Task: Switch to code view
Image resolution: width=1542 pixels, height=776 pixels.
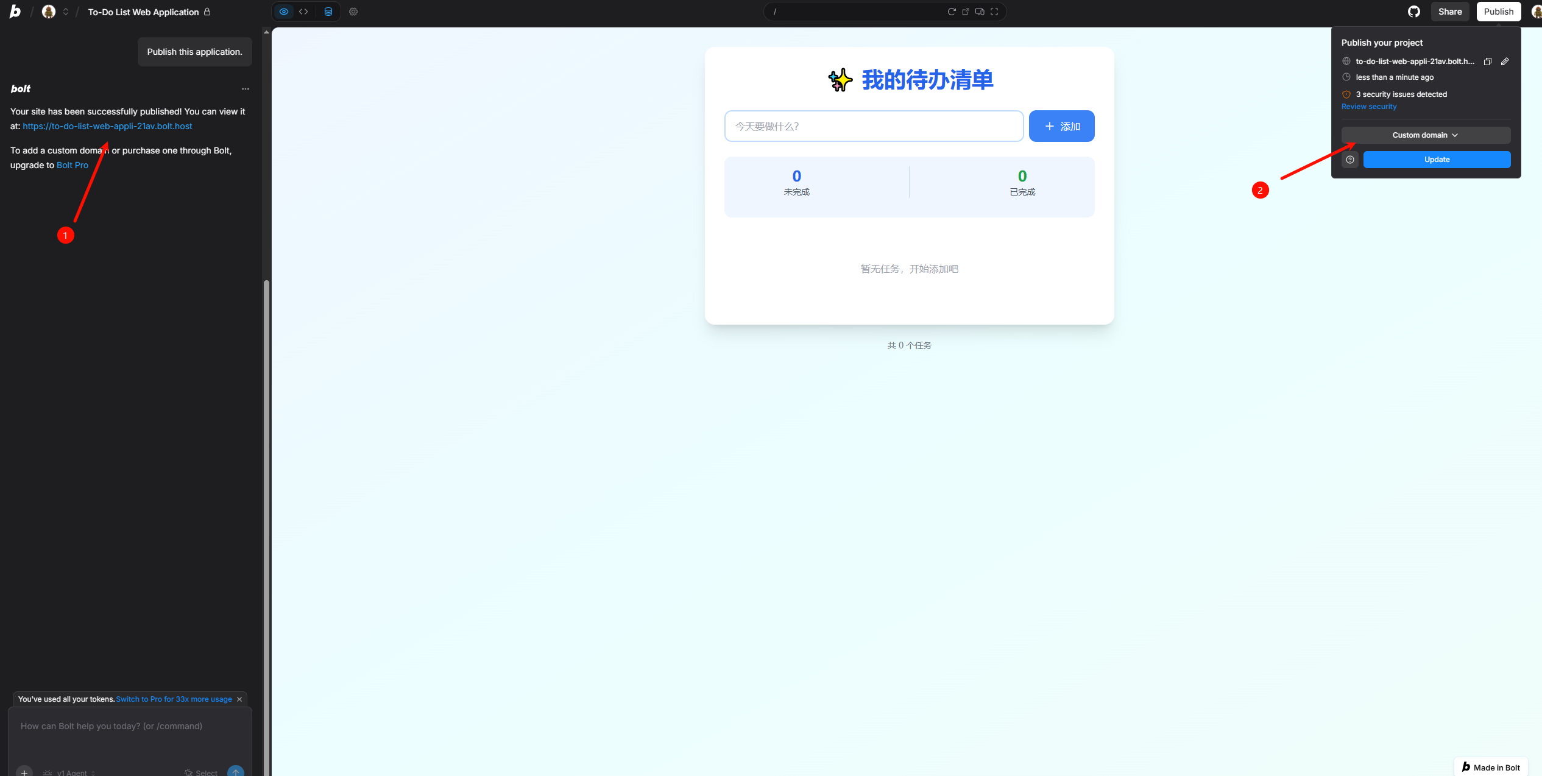Action: coord(303,12)
